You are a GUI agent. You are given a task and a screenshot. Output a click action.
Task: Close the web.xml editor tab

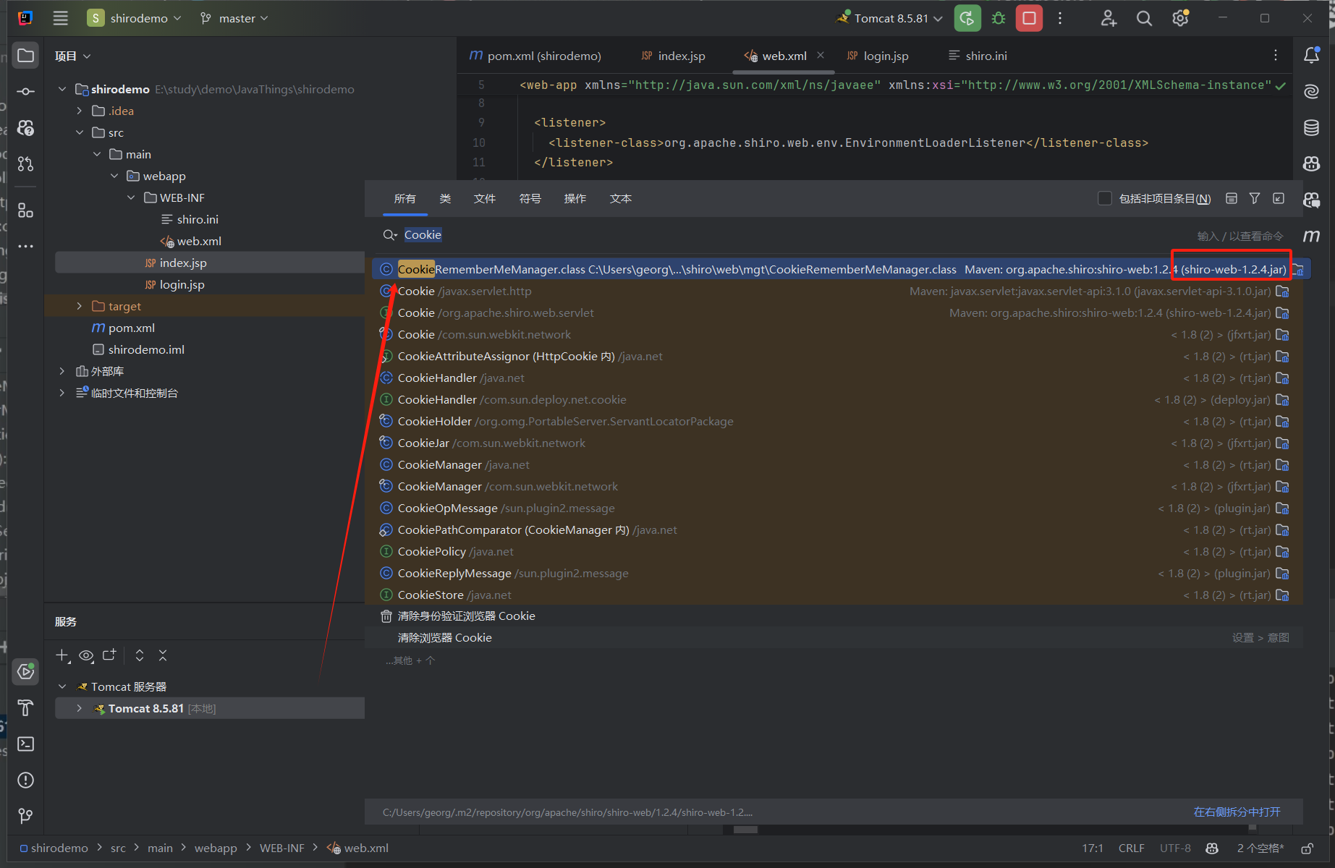pos(821,55)
